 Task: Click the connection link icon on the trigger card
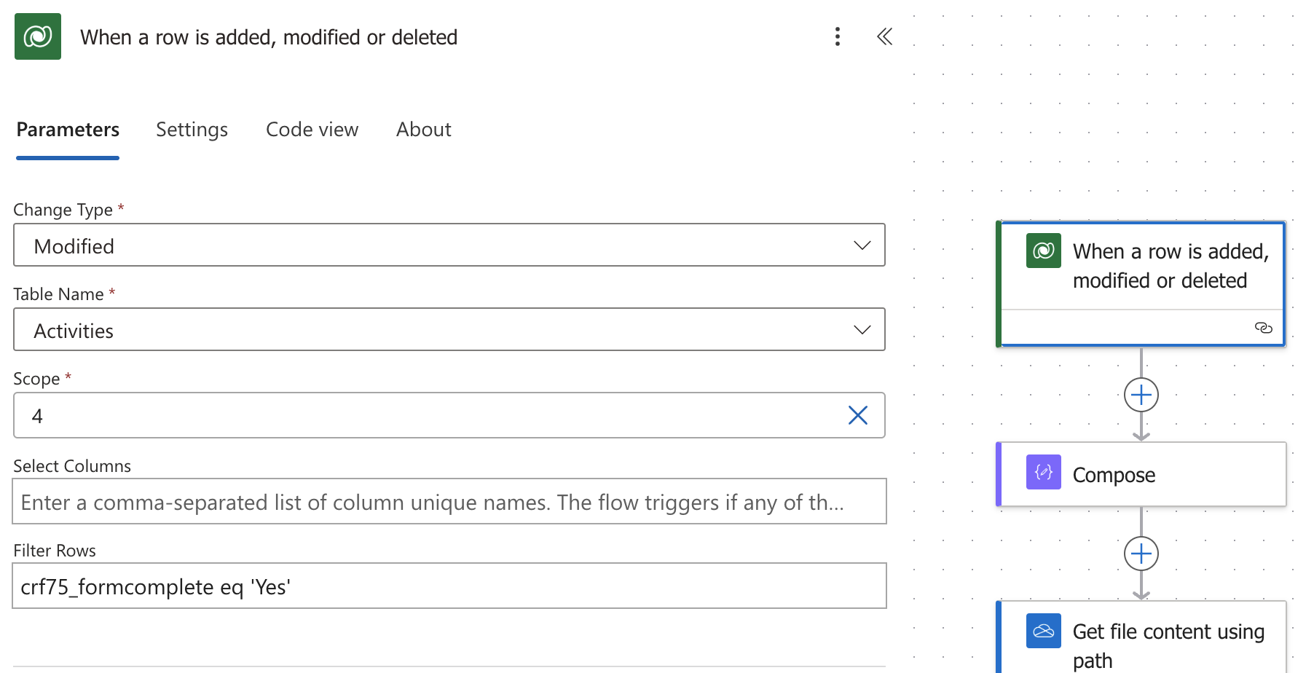(x=1263, y=328)
